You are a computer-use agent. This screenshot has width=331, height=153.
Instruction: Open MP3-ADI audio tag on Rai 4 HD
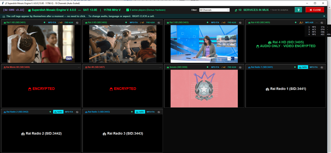(x=309, y=22)
